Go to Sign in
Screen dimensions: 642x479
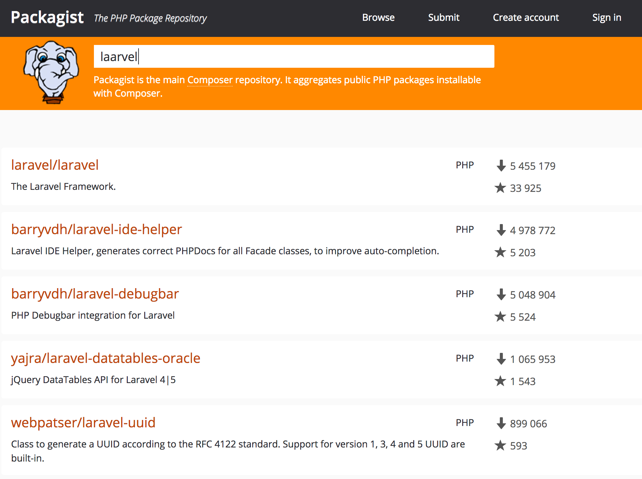coord(607,17)
